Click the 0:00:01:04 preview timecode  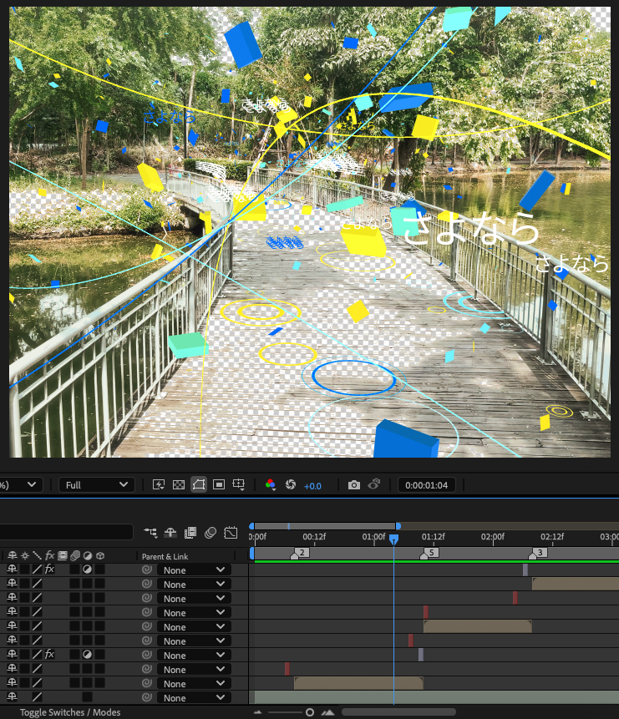pyautogui.click(x=426, y=485)
